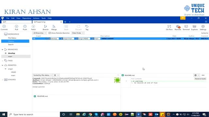Collapse the origin remote node

[x=6, y=69]
